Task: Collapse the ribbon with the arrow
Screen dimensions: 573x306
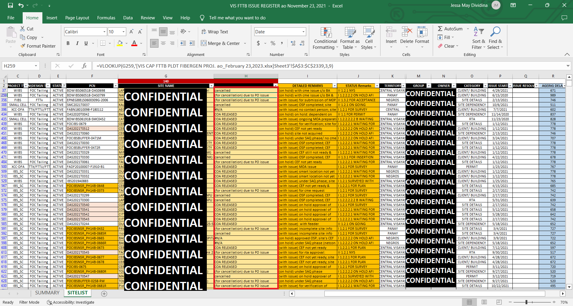Action: tap(567, 54)
